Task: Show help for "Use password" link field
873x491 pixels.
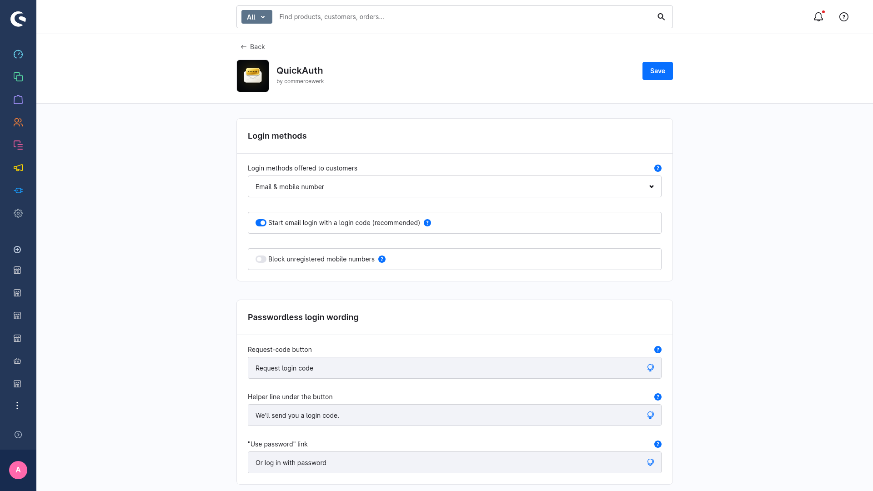Action: click(657, 444)
